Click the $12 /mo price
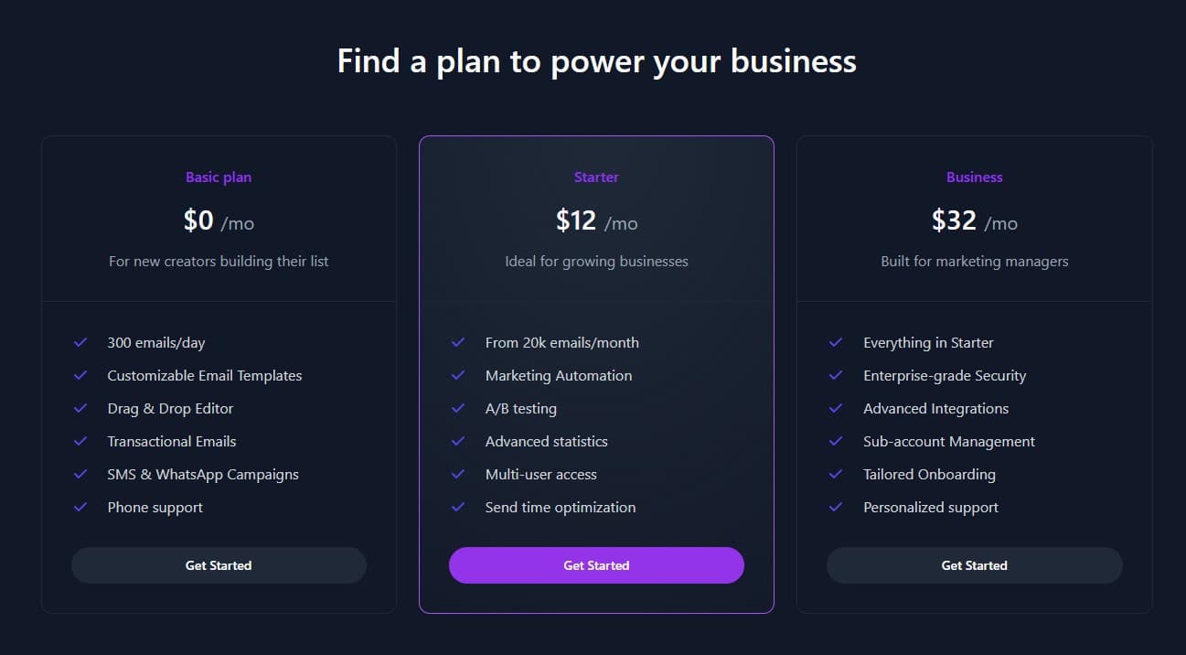 point(596,220)
